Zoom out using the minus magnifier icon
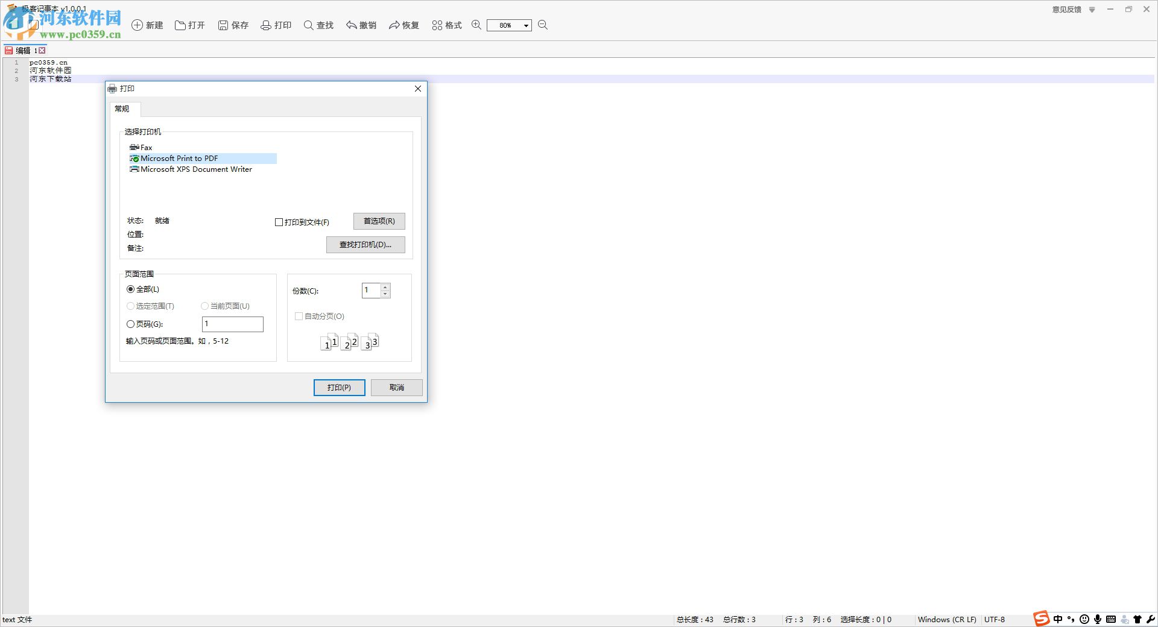The width and height of the screenshot is (1158, 627). pyautogui.click(x=543, y=25)
